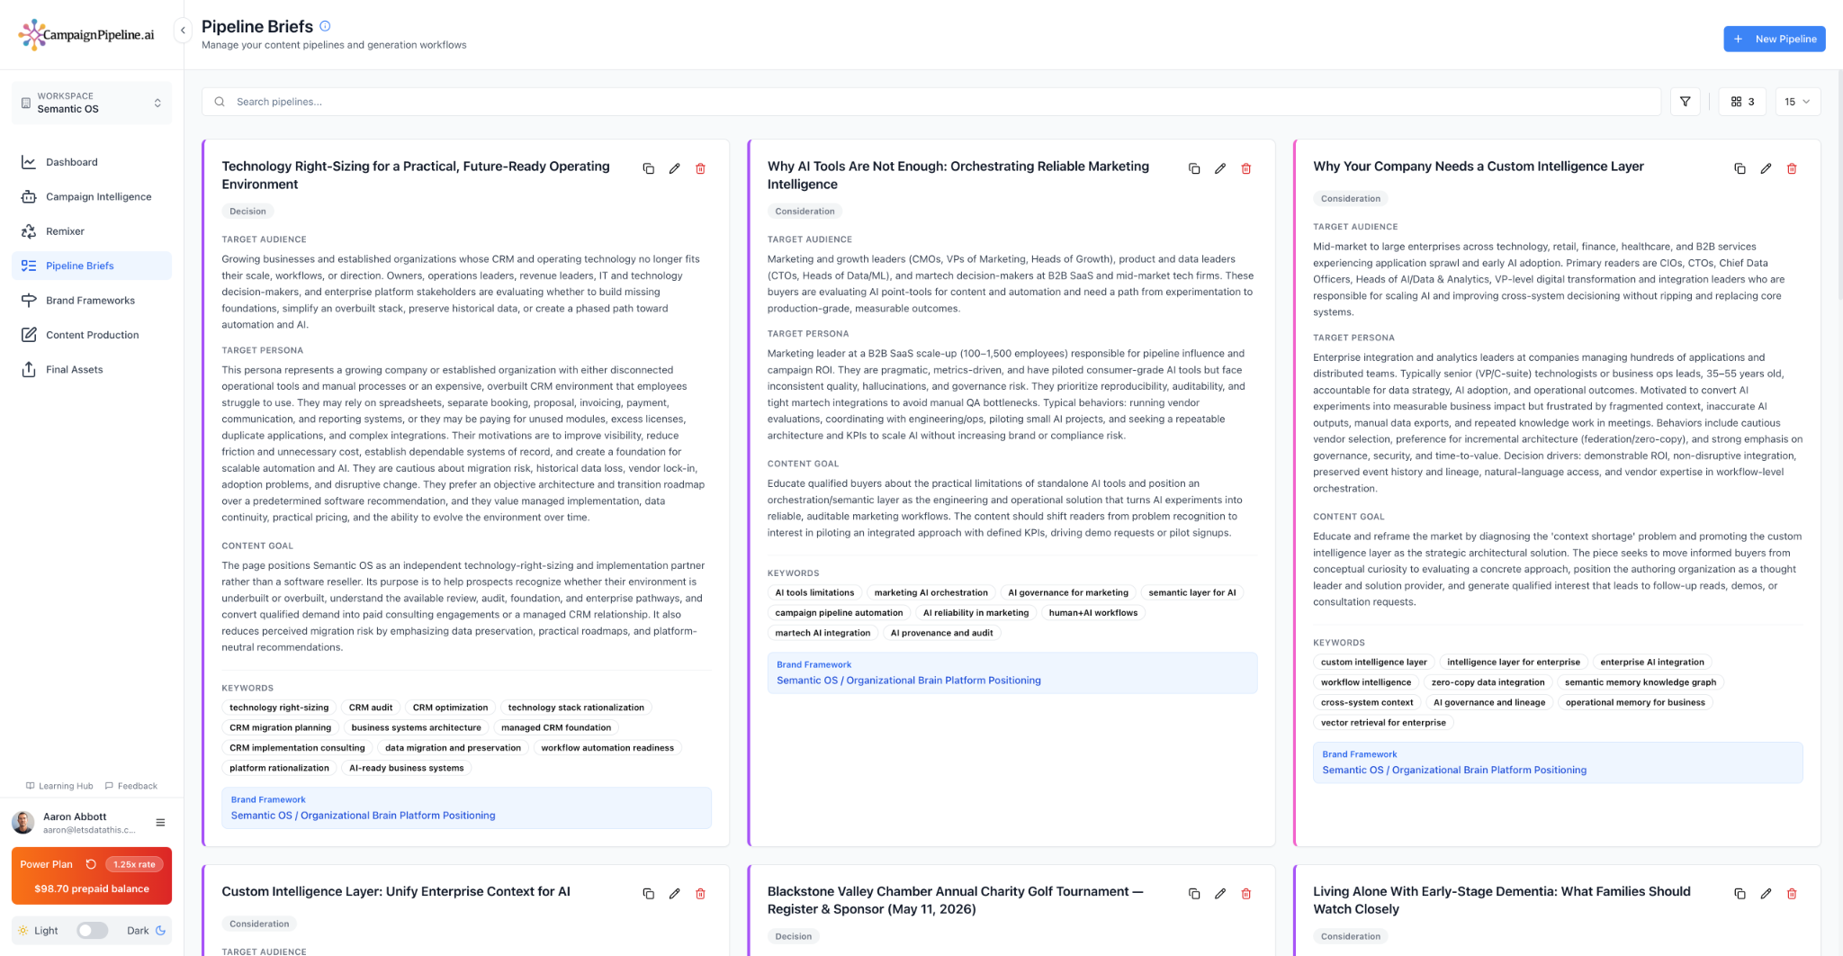Duplicate the Why AI Tools Are Not Enough pipeline
Viewport: 1843px width, 956px height.
(1194, 168)
